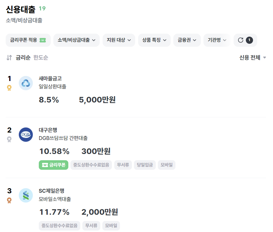
Task: Toggle the 무서류 tag under DGB 대구은행
Action: (x=123, y=165)
